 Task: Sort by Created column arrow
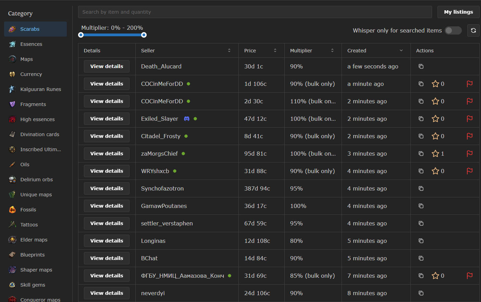pos(401,51)
